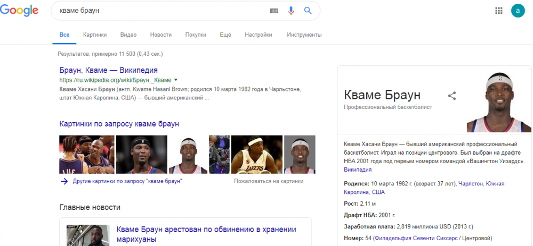Image resolution: width=533 pixels, height=246 pixels.
Task: Click the Google logo
Action: pyautogui.click(x=19, y=11)
